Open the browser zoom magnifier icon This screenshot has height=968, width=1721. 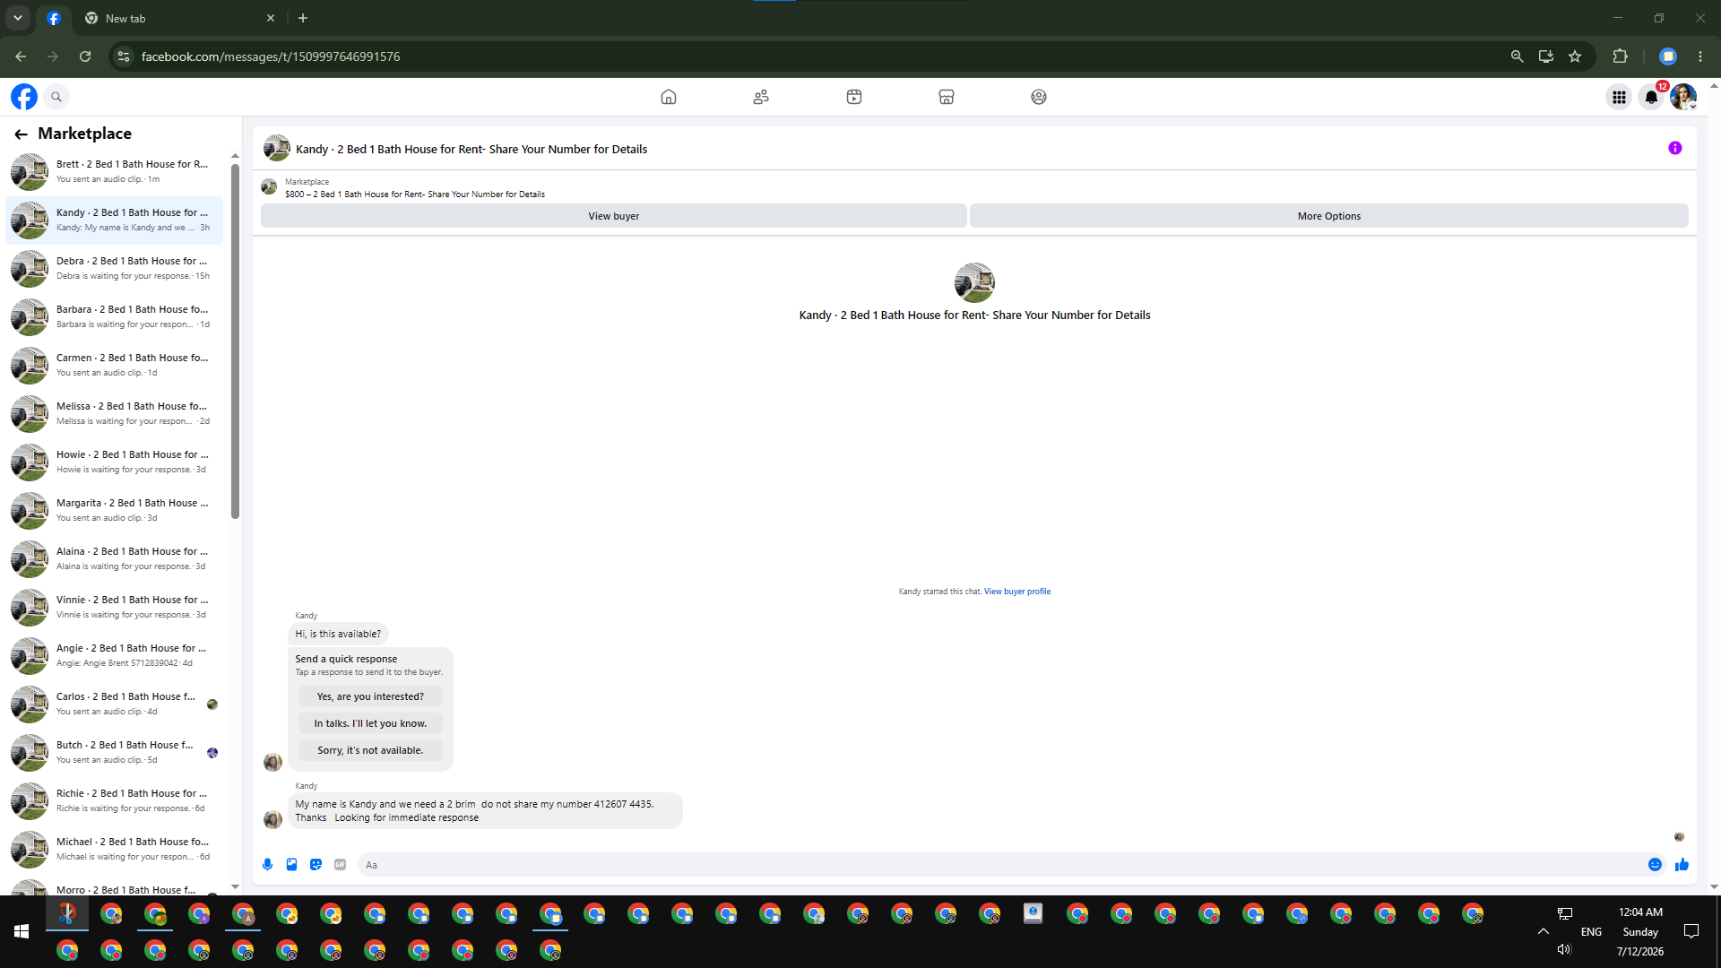(x=1517, y=56)
